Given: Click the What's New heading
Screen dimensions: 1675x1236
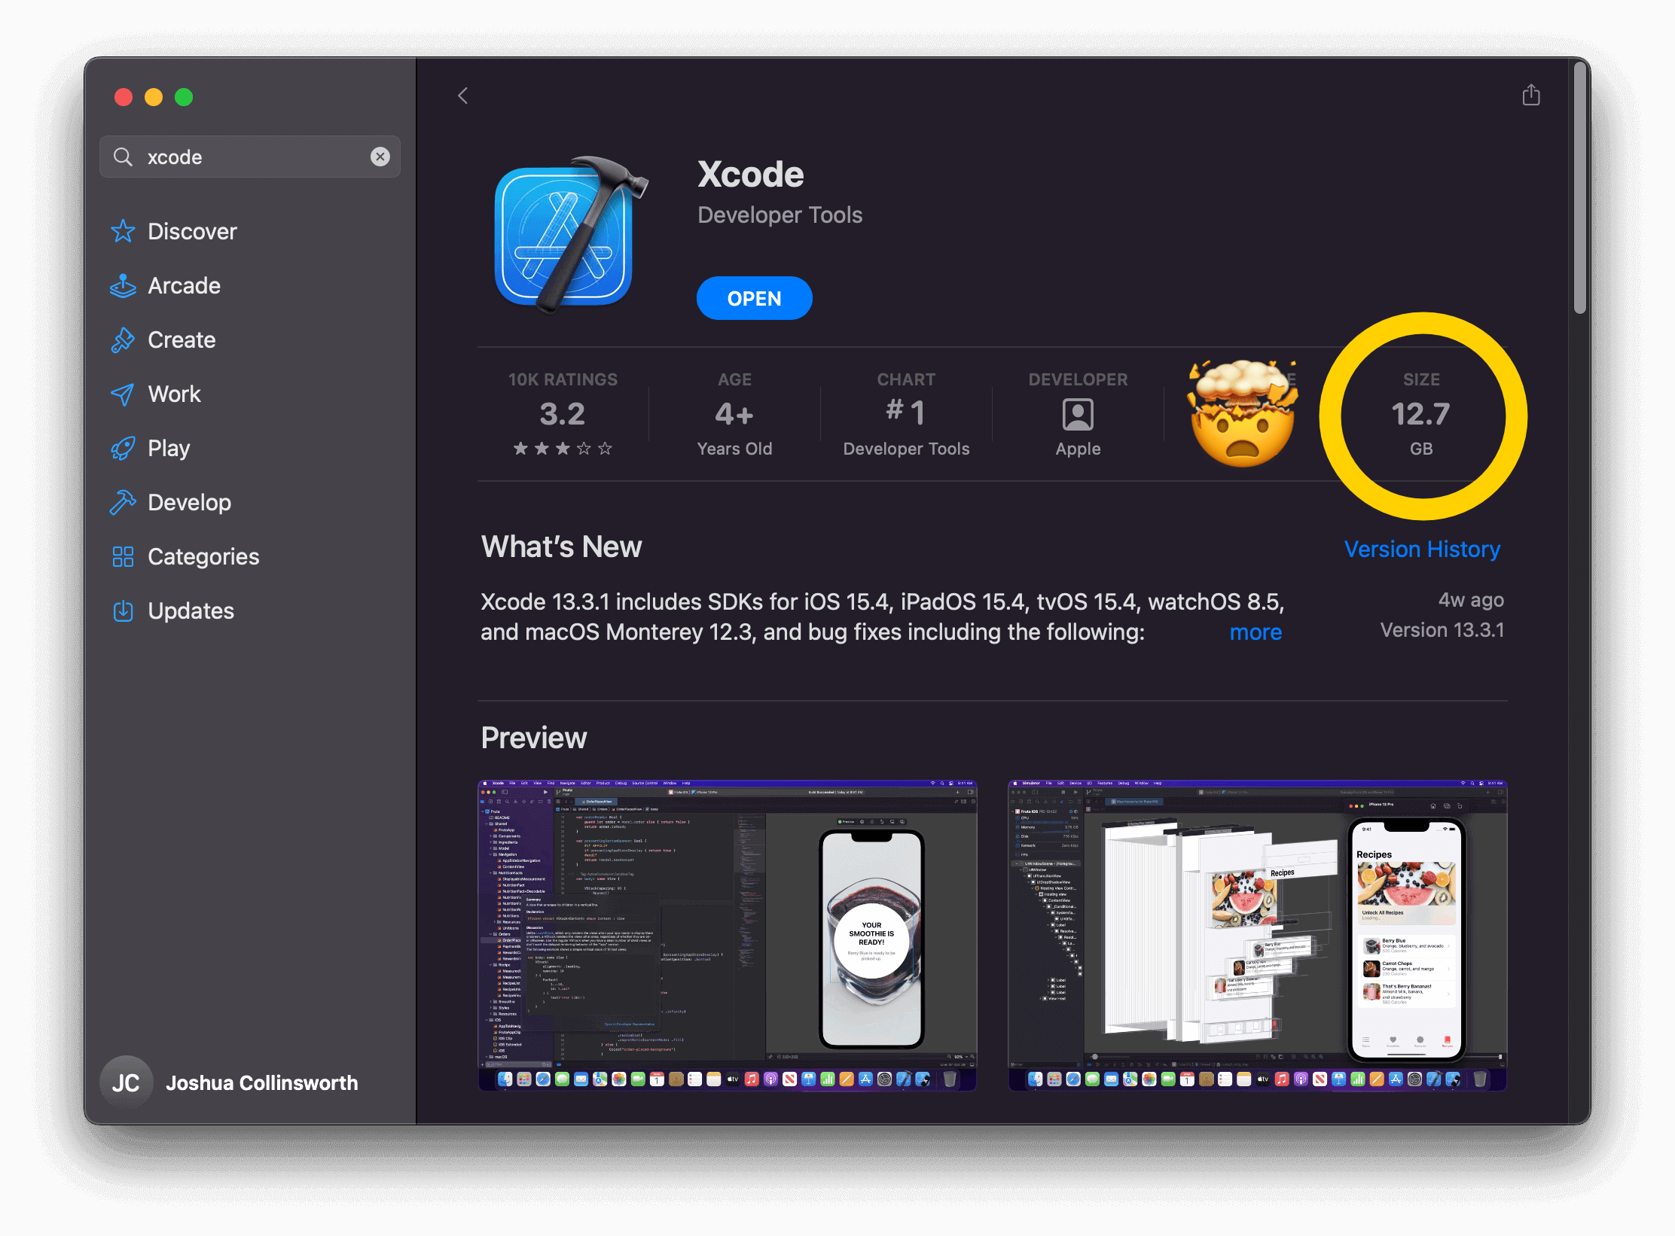Looking at the screenshot, I should [x=561, y=547].
